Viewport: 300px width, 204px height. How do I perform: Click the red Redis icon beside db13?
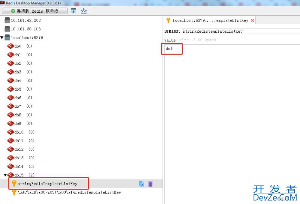(10, 158)
